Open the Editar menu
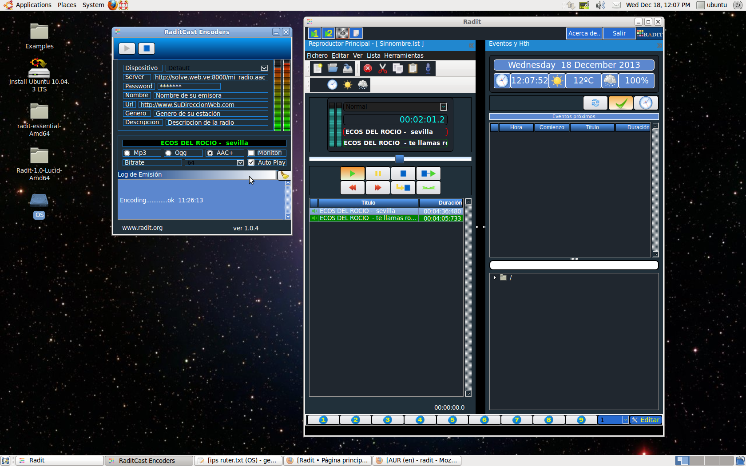Viewport: 746px width, 466px height. 340,55
